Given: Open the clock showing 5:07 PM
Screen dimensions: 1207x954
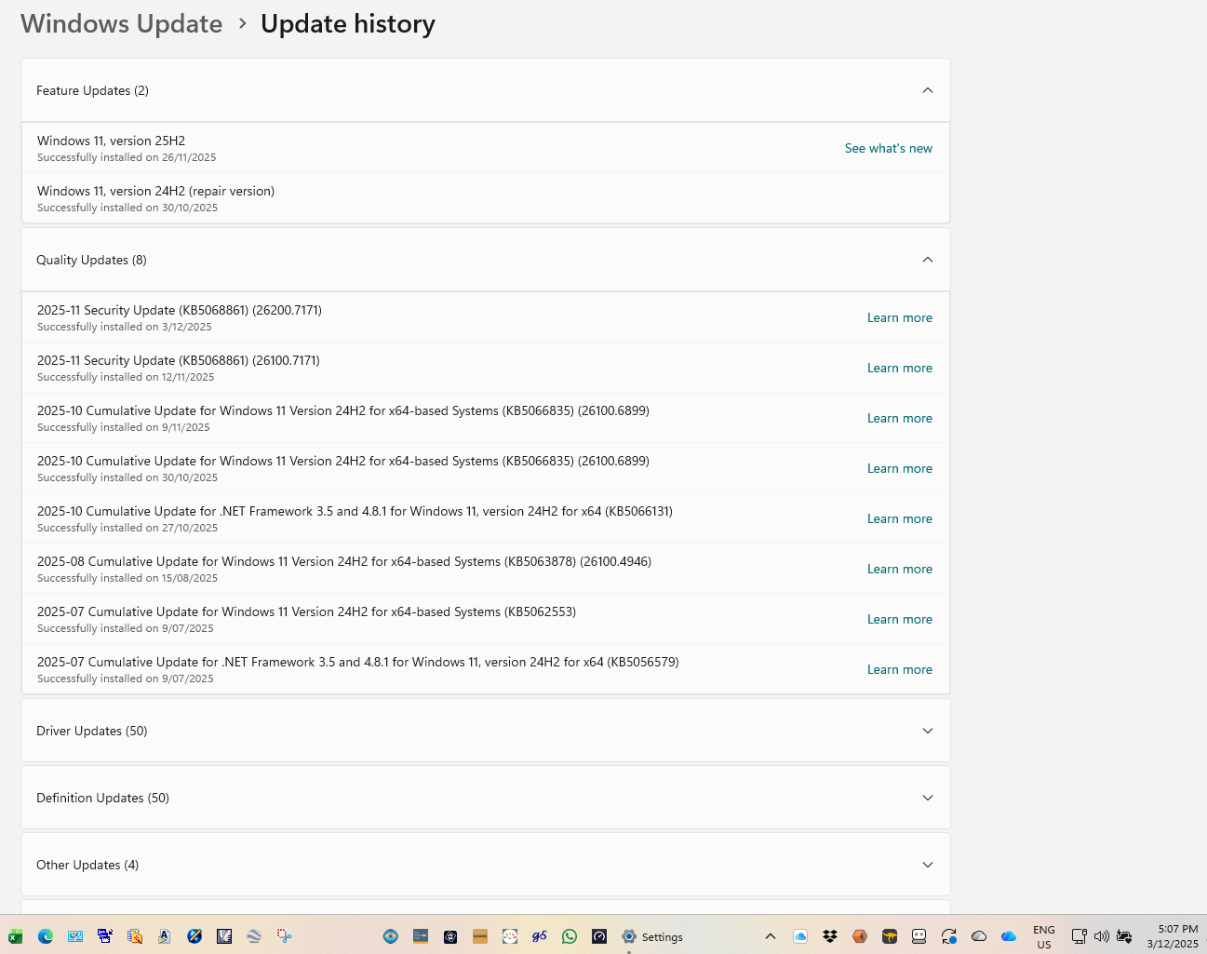Looking at the screenshot, I should [x=1173, y=936].
